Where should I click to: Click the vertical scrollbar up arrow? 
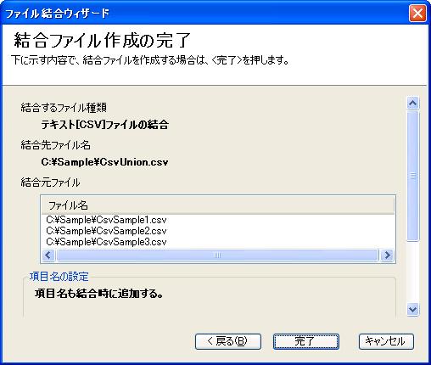tap(413, 103)
